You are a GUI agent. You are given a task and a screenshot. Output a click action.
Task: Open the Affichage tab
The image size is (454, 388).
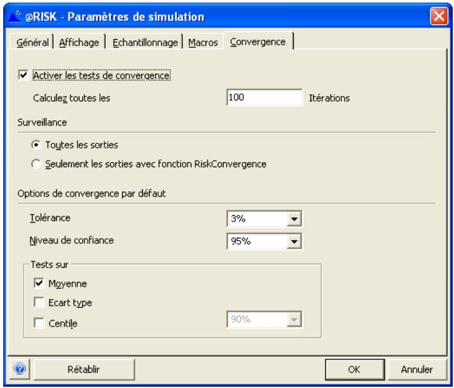click(79, 42)
